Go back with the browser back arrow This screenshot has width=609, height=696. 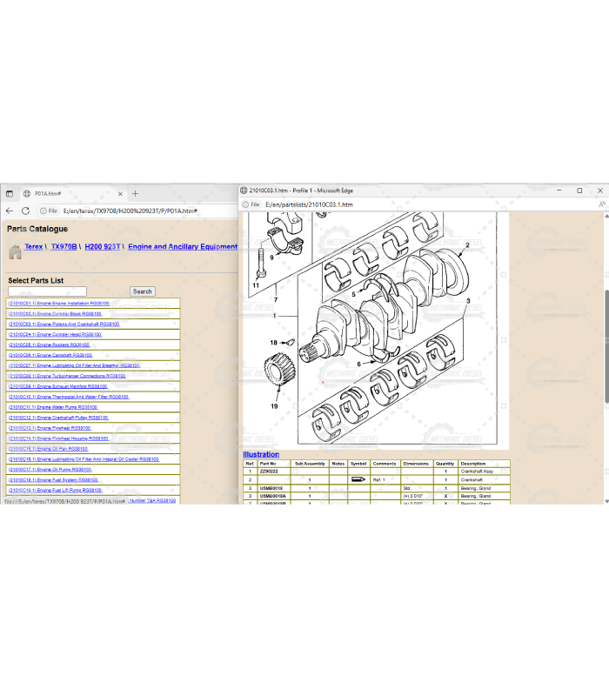tap(10, 211)
